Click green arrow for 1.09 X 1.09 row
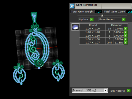This screenshot has height=99, width=132. pos(126,29)
